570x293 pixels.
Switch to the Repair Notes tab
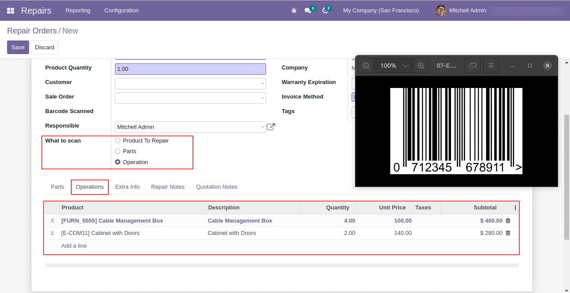168,187
